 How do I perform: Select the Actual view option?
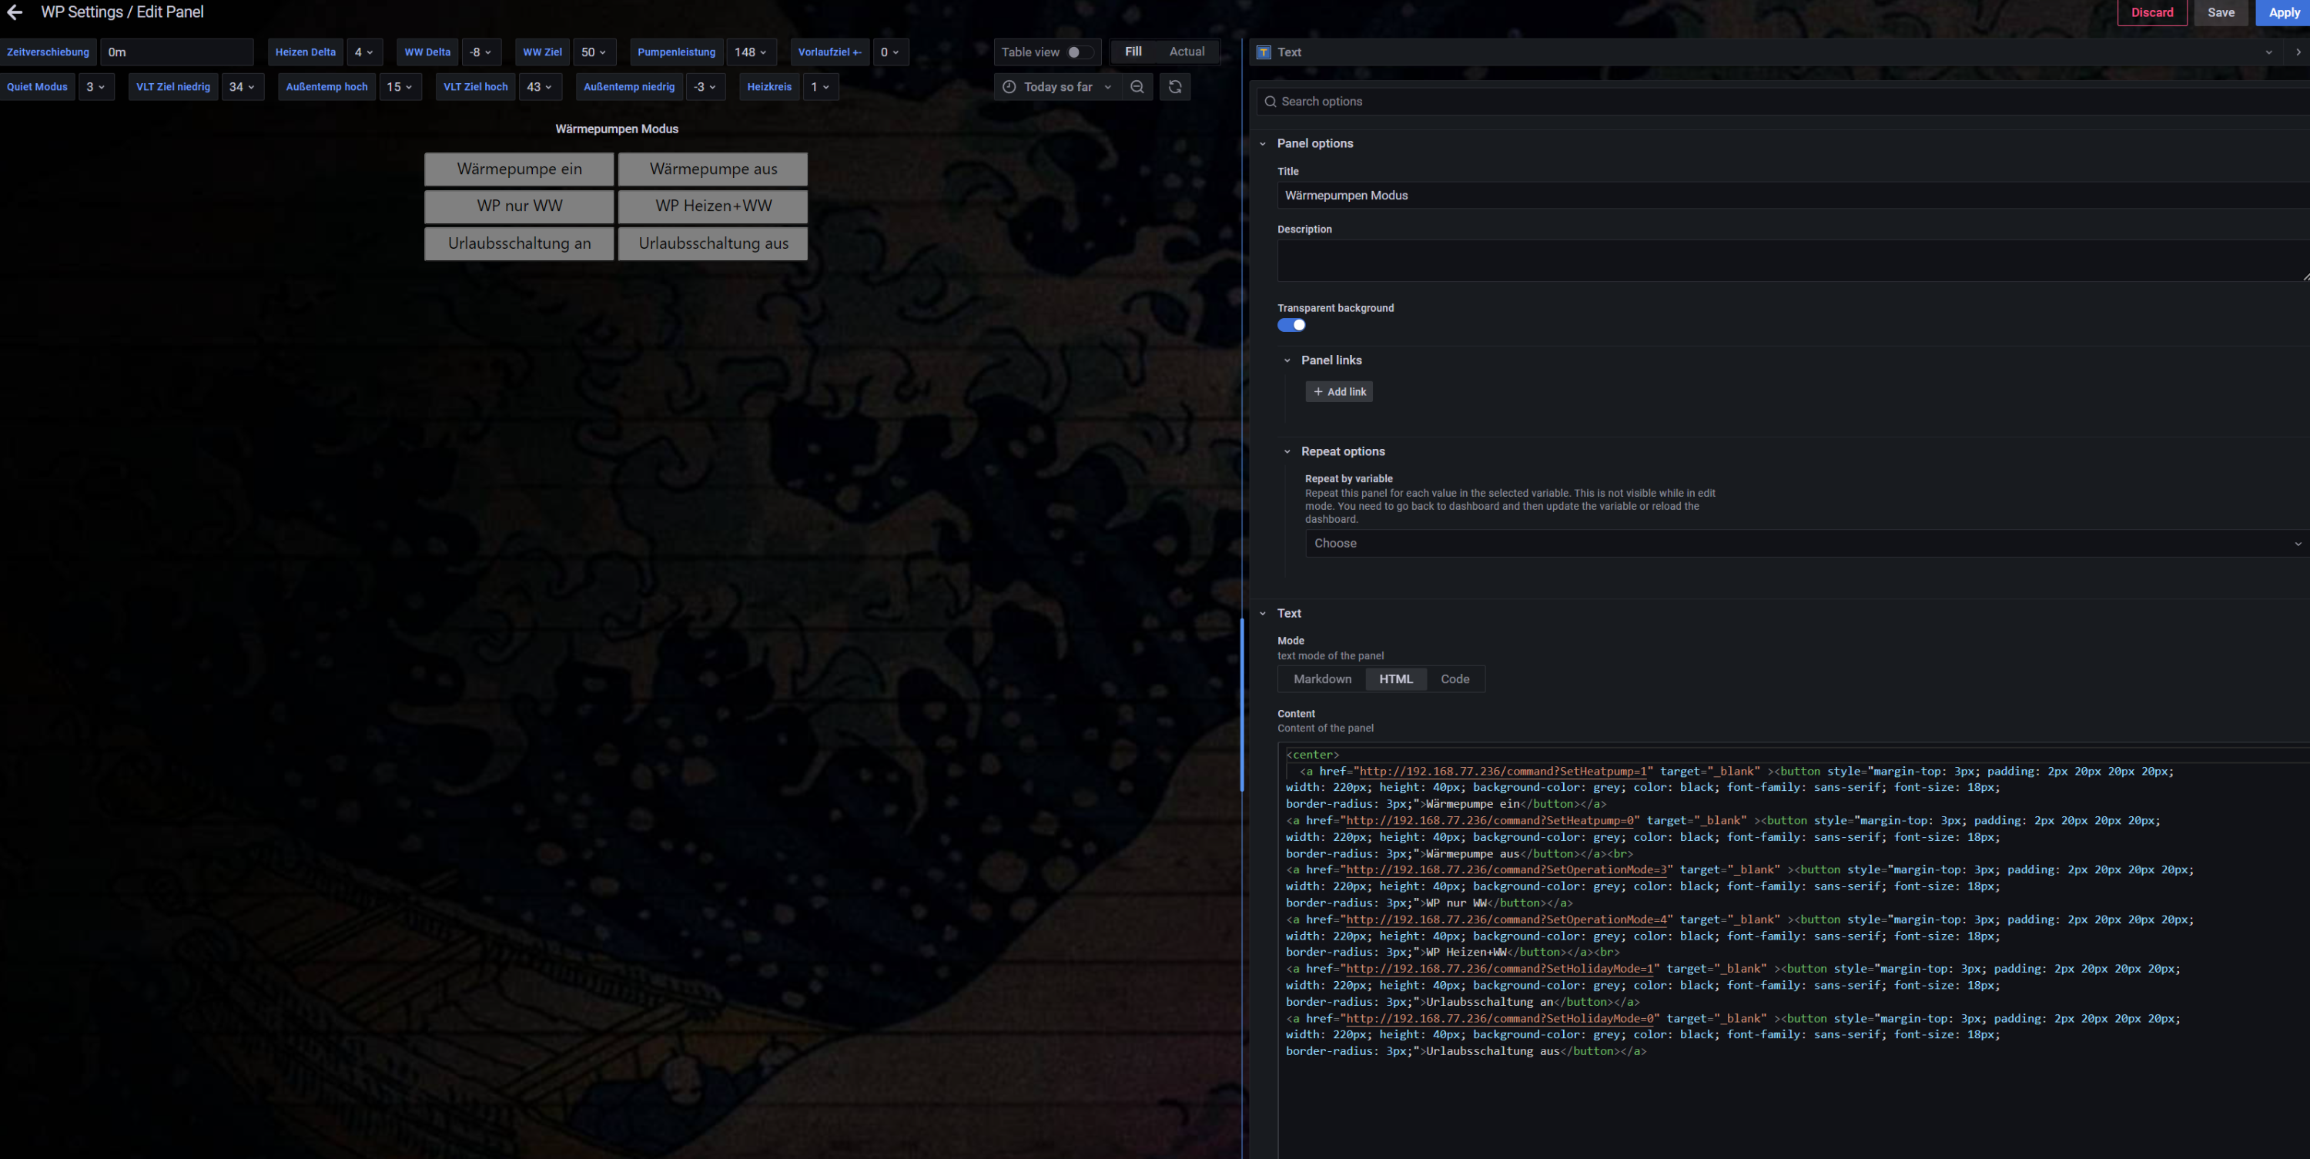(1187, 52)
